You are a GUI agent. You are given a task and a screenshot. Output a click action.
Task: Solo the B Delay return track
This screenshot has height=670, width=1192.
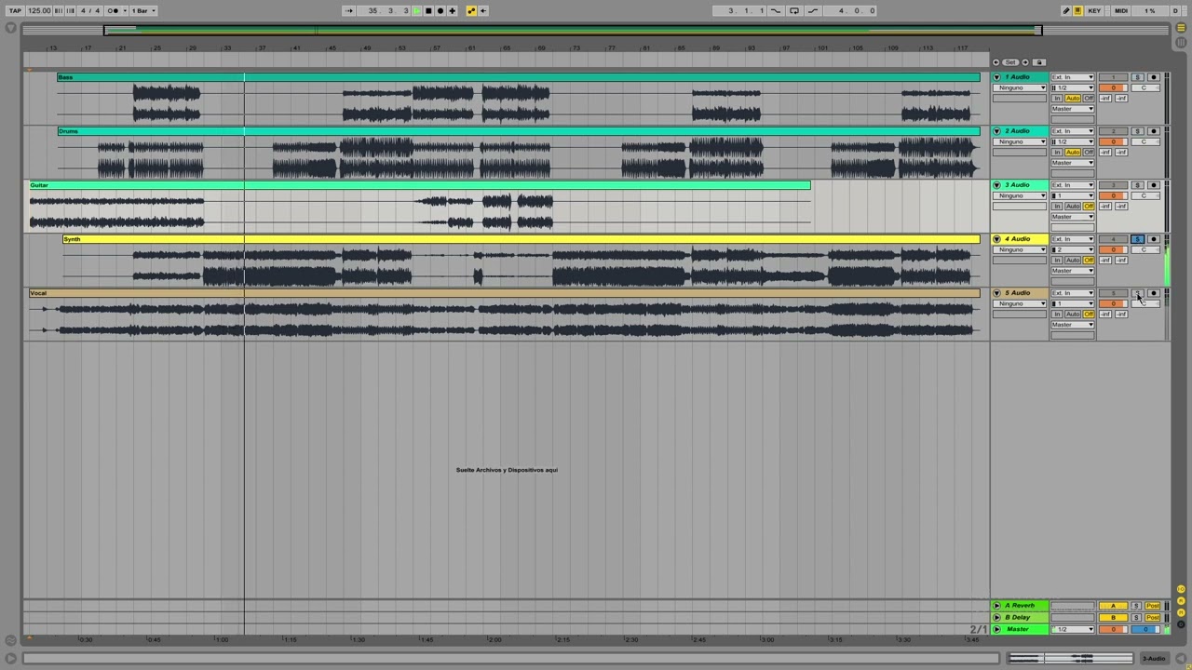1136,618
